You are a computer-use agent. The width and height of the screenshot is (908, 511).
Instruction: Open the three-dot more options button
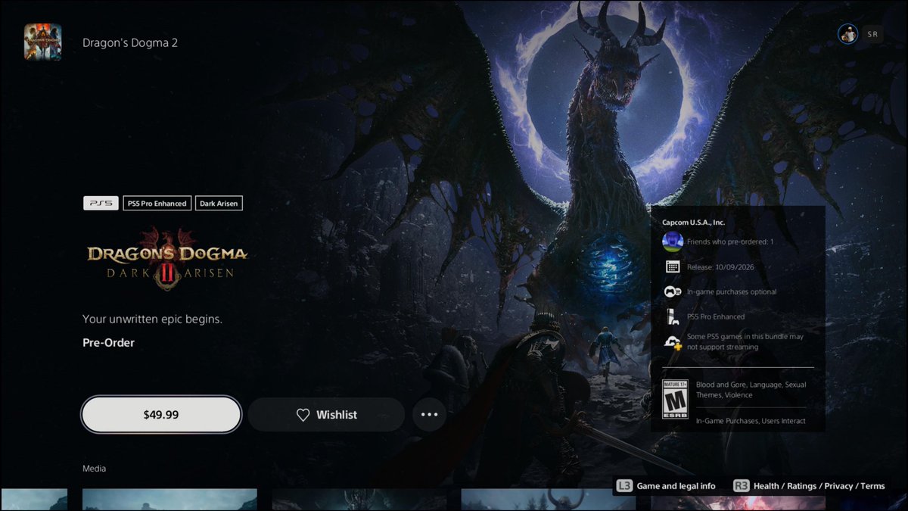coord(429,415)
